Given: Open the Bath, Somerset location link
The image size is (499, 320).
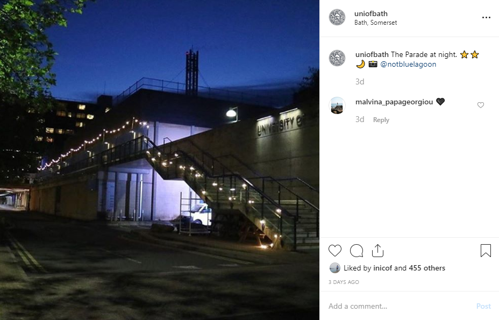Looking at the screenshot, I should (375, 23).
